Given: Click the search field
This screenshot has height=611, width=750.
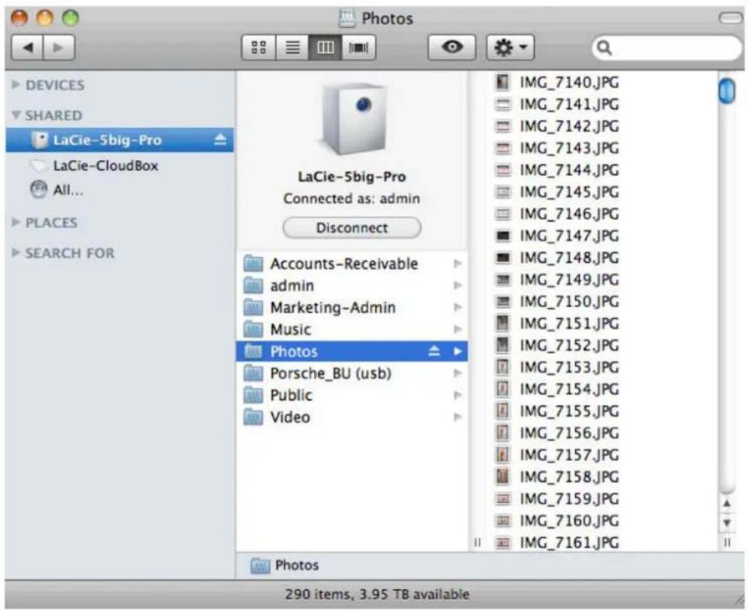Looking at the screenshot, I should (x=666, y=48).
